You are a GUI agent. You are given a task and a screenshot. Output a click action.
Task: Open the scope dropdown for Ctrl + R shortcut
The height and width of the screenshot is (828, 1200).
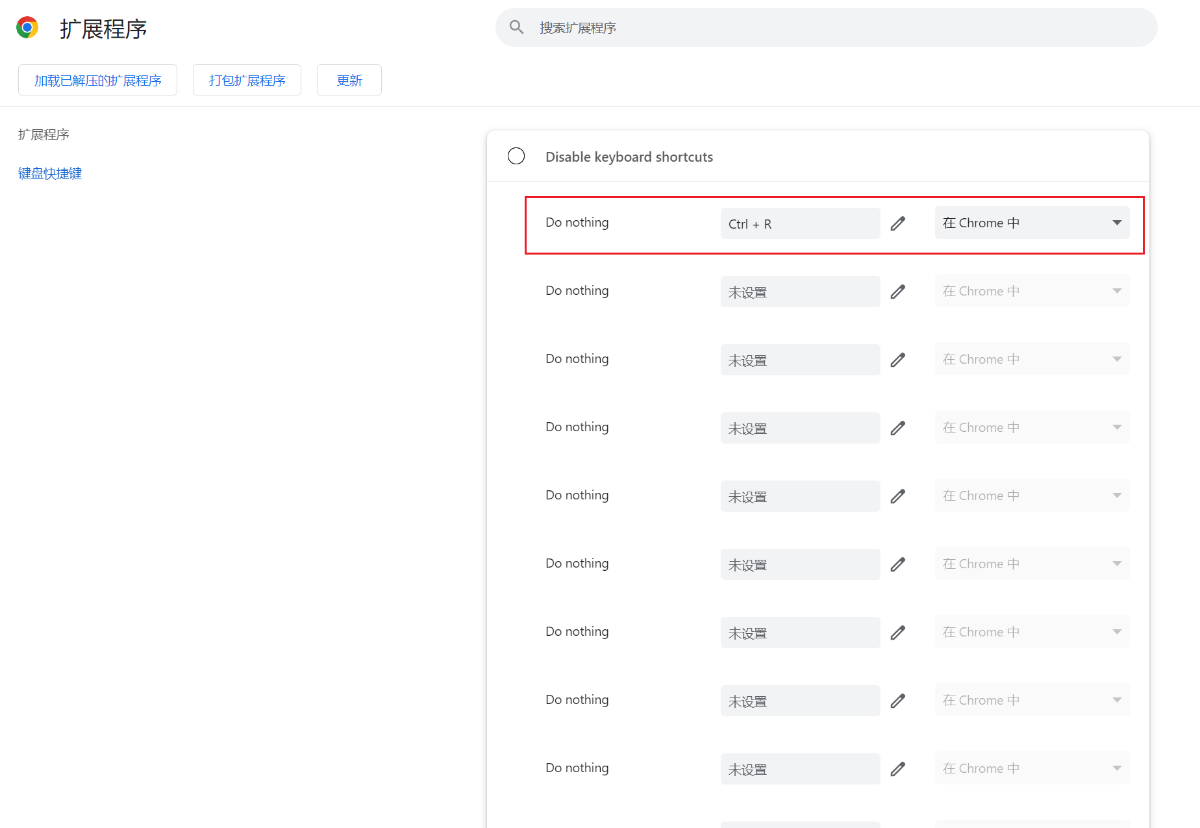click(1032, 223)
